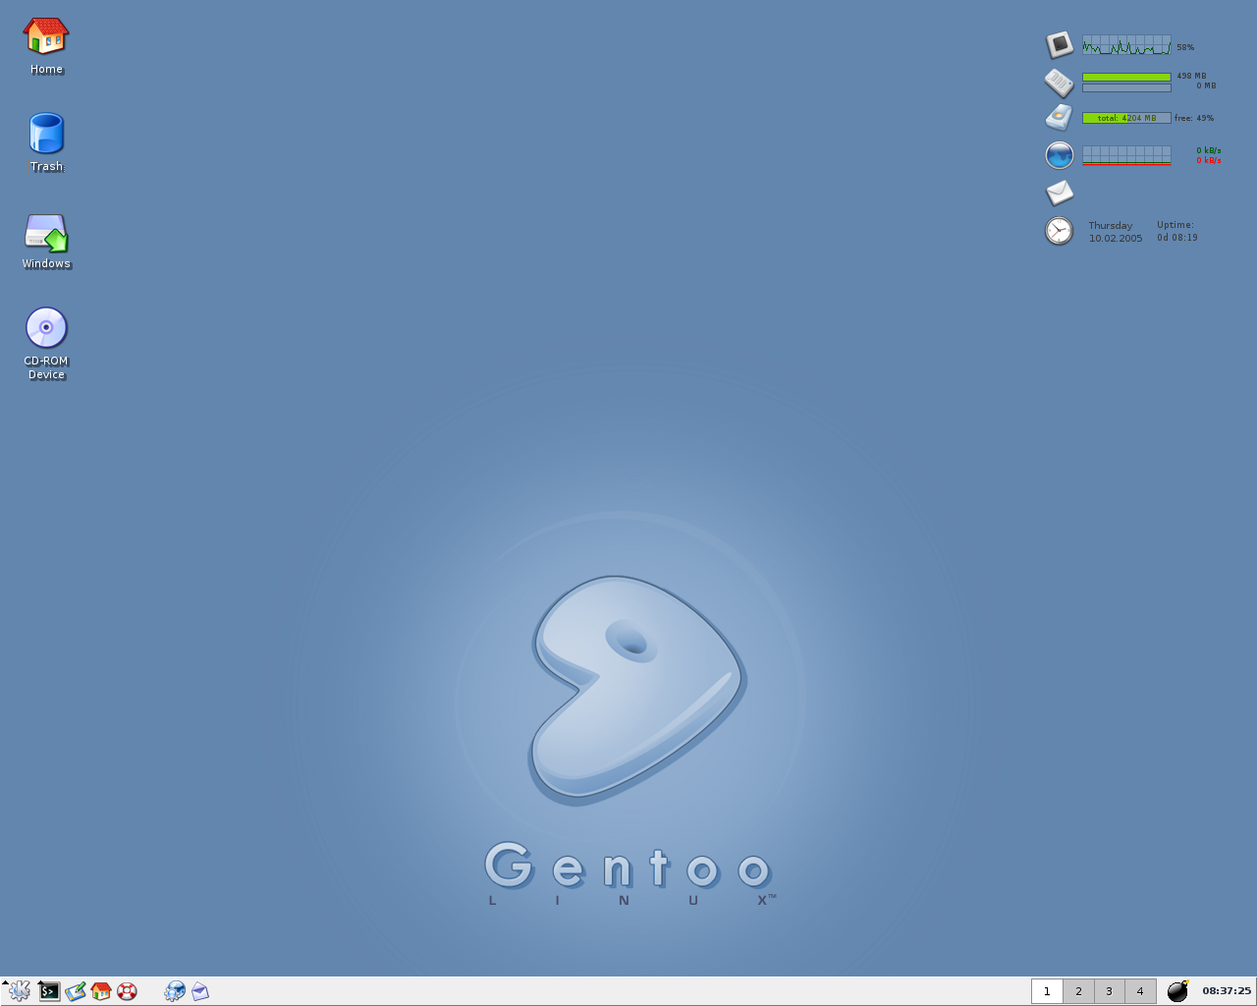
Task: Open the CD-ROM Device desktop icon
Action: 46,328
